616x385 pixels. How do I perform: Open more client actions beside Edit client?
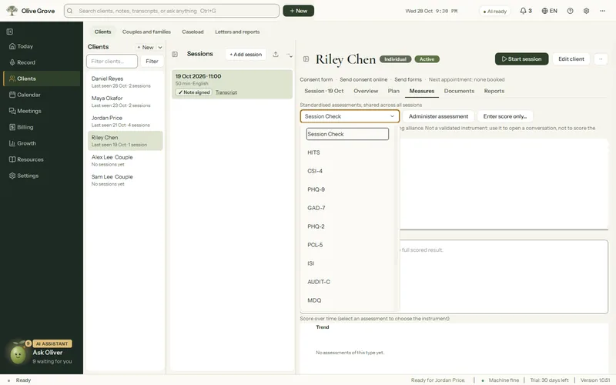coord(601,59)
